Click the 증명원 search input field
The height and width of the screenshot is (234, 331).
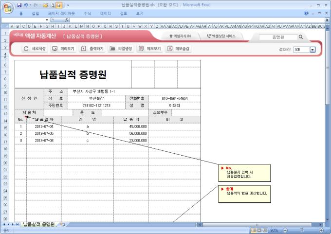tap(278, 36)
